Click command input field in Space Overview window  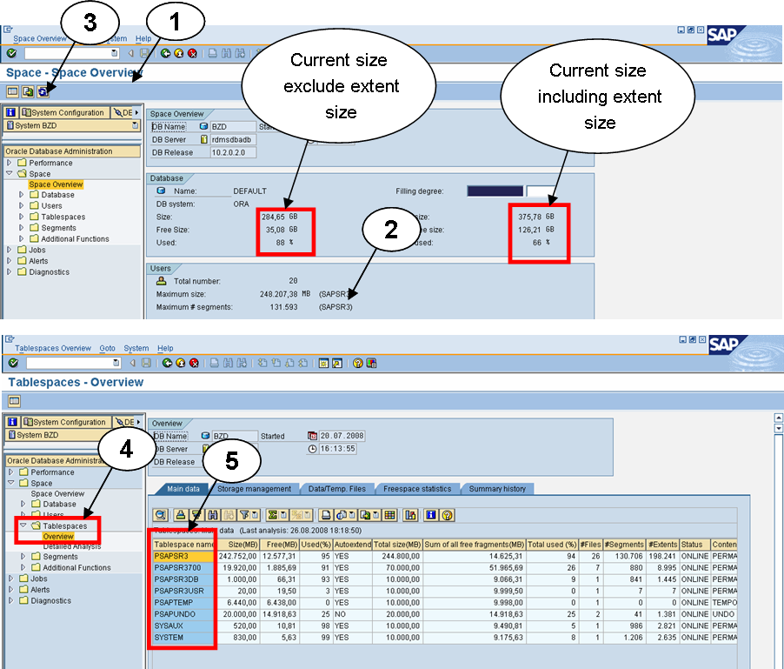click(x=71, y=53)
